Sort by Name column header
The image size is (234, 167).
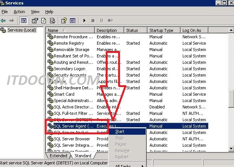click(70, 30)
